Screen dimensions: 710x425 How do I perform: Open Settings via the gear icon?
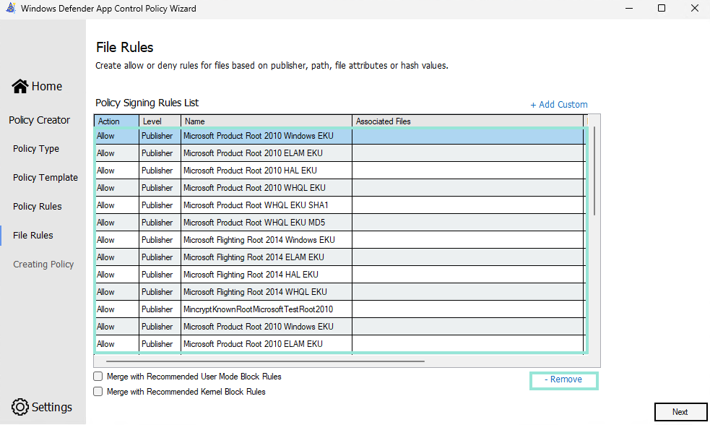tap(20, 407)
